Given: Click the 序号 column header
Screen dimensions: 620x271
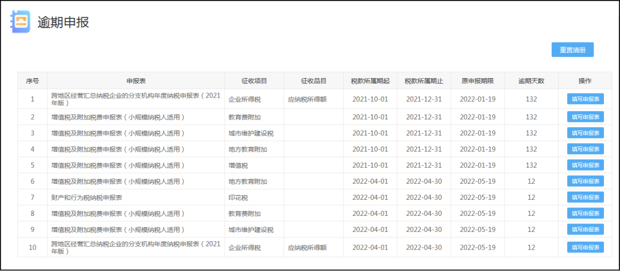Looking at the screenshot, I should [32, 81].
